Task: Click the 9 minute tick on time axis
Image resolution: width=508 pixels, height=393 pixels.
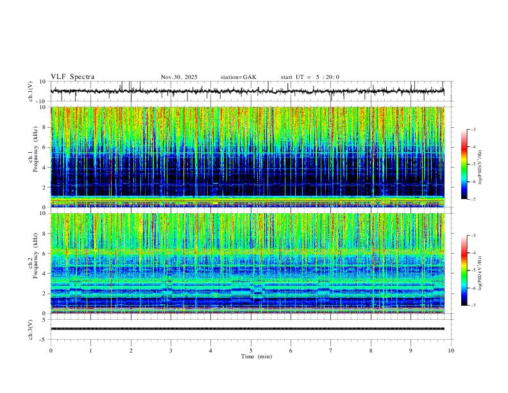Action: tap(411, 351)
